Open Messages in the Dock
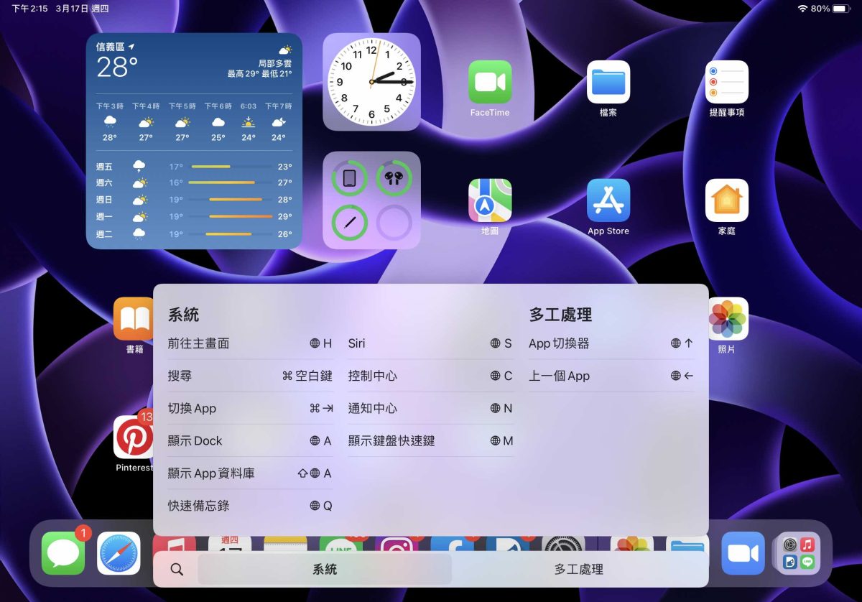Viewport: 862px width, 602px height. tap(63, 553)
